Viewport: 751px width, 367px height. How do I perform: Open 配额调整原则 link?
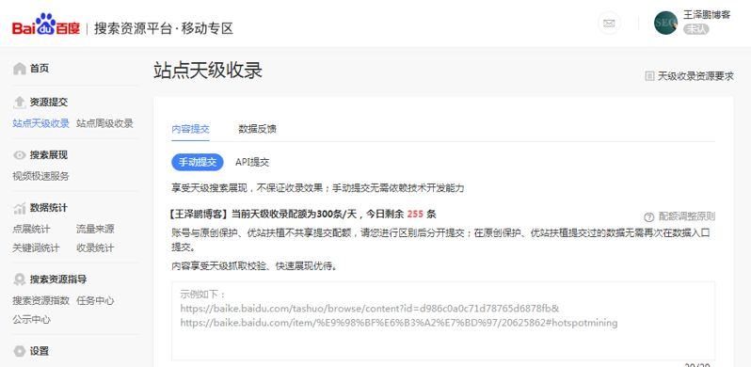pyautogui.click(x=687, y=216)
